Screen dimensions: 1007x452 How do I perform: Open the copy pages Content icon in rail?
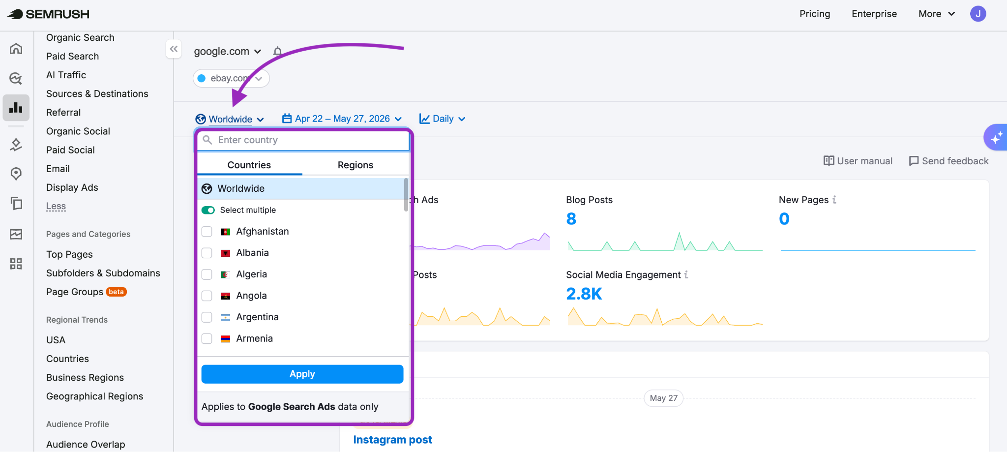16,203
